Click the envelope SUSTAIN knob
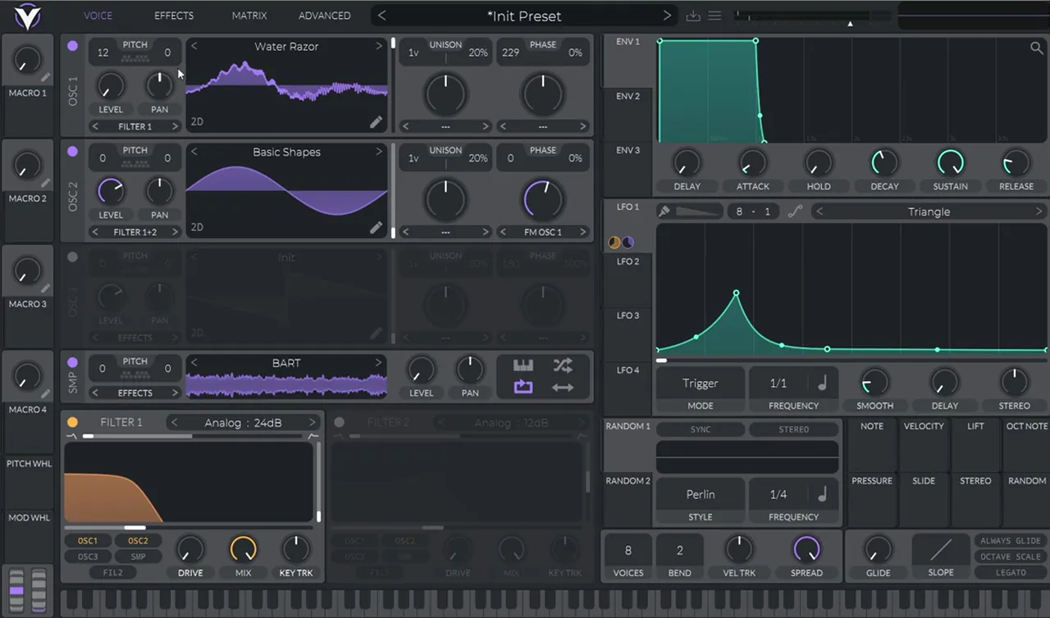 coord(950,163)
